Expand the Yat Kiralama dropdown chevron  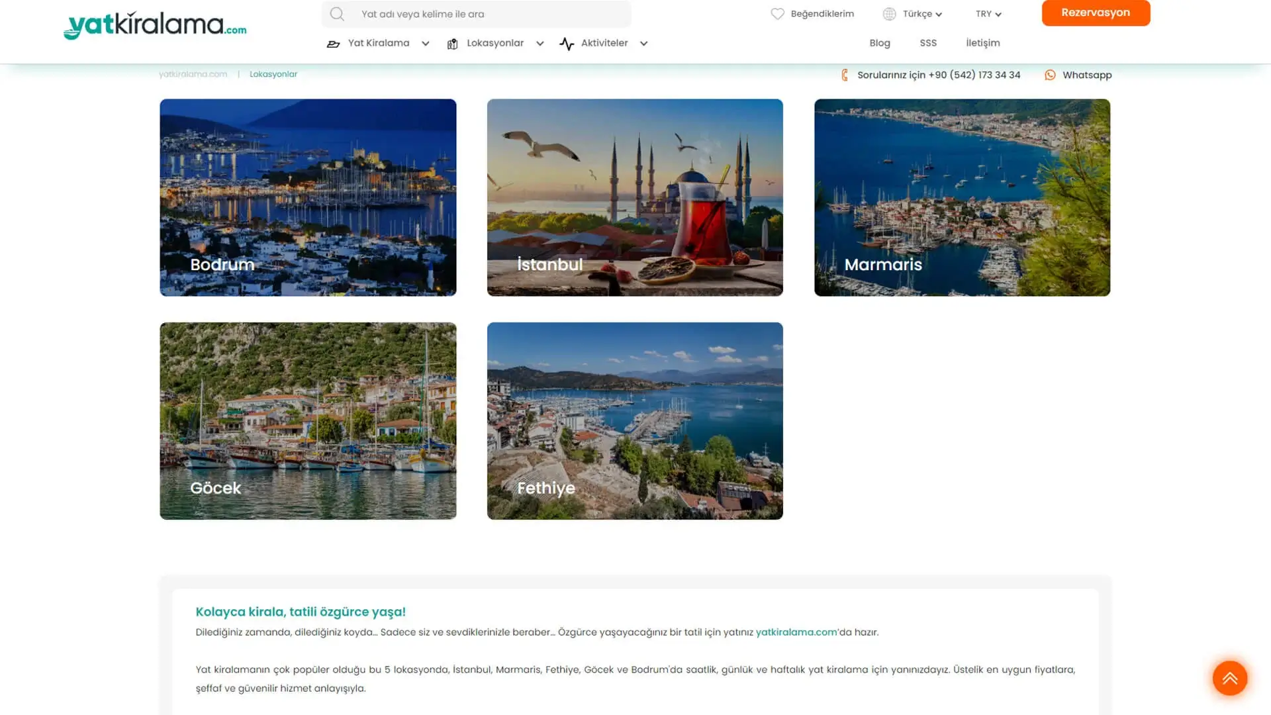pyautogui.click(x=424, y=43)
